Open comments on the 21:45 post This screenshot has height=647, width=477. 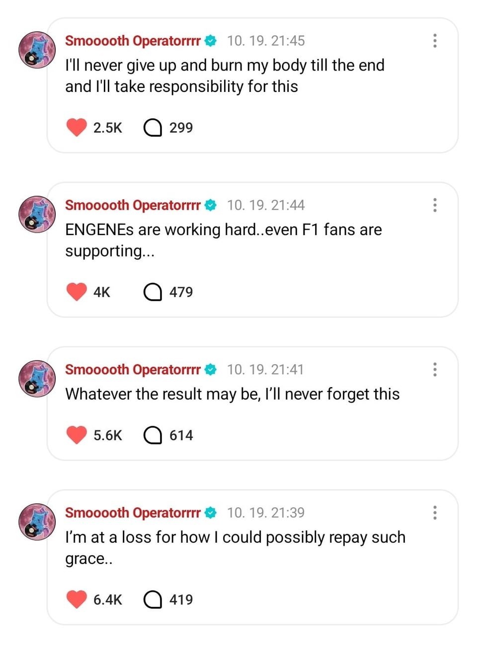click(x=153, y=128)
